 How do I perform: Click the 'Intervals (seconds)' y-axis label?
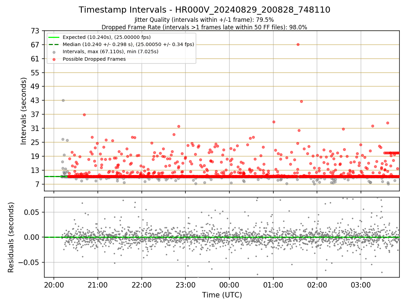[x=24, y=111]
